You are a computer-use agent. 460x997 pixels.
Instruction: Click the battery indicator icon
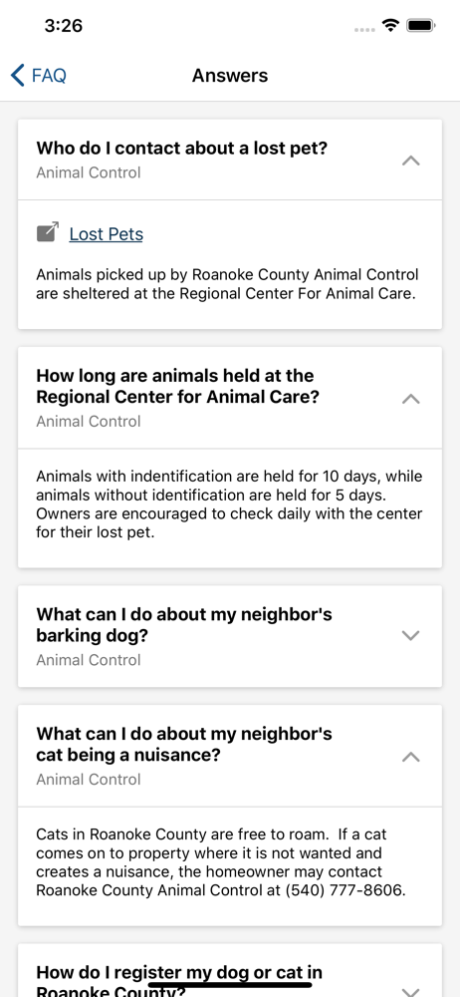(420, 26)
